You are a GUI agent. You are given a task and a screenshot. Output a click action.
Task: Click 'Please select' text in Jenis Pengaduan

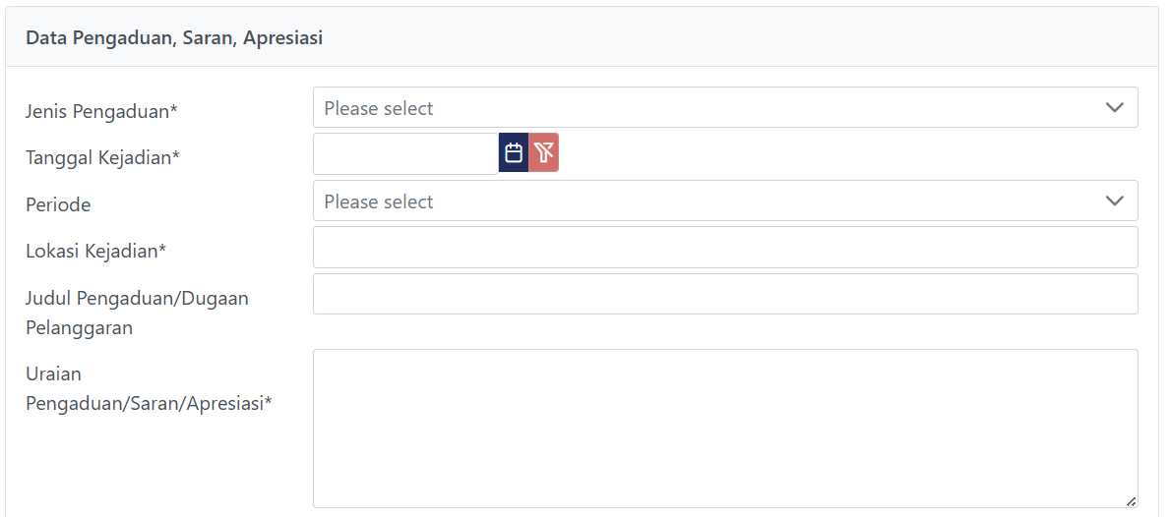[x=379, y=108]
